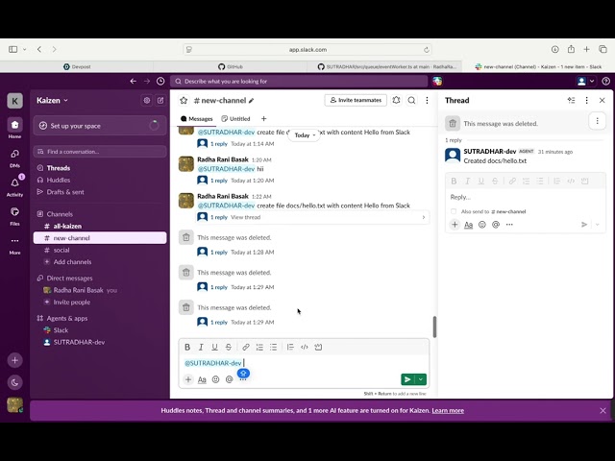This screenshot has width=615, height=461.
Task: Click Invite teammates button
Action: click(356, 100)
